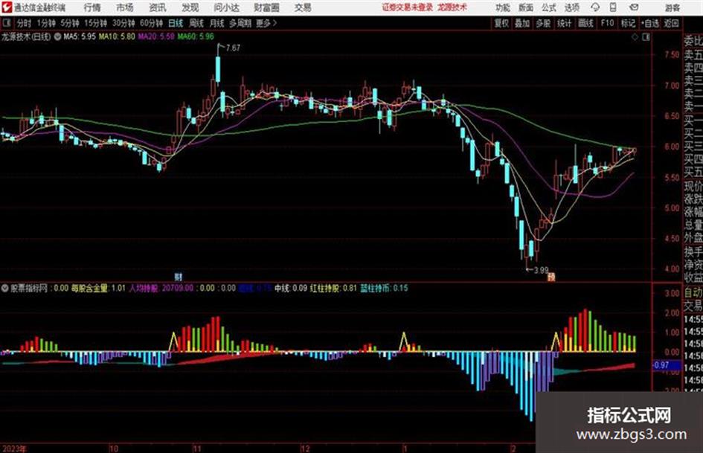
Task: Click the 复权 toolbar button
Action: tap(501, 23)
